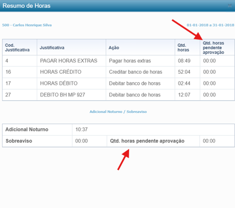Screen dimensions: 235x208
Task: Click Adicional Noturno value 10:37
Action: [x=81, y=129]
